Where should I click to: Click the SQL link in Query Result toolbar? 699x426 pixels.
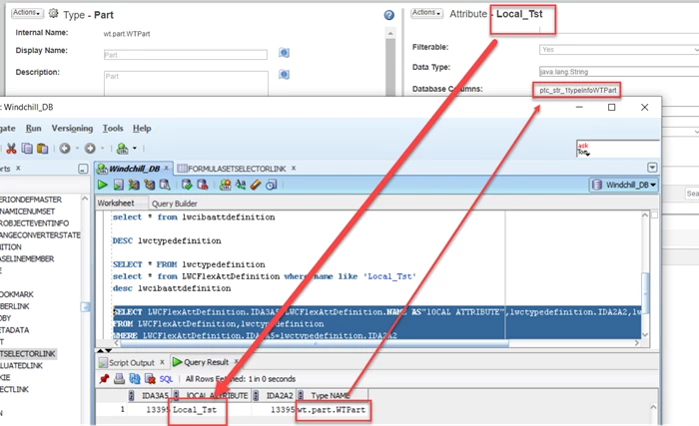[x=166, y=379]
